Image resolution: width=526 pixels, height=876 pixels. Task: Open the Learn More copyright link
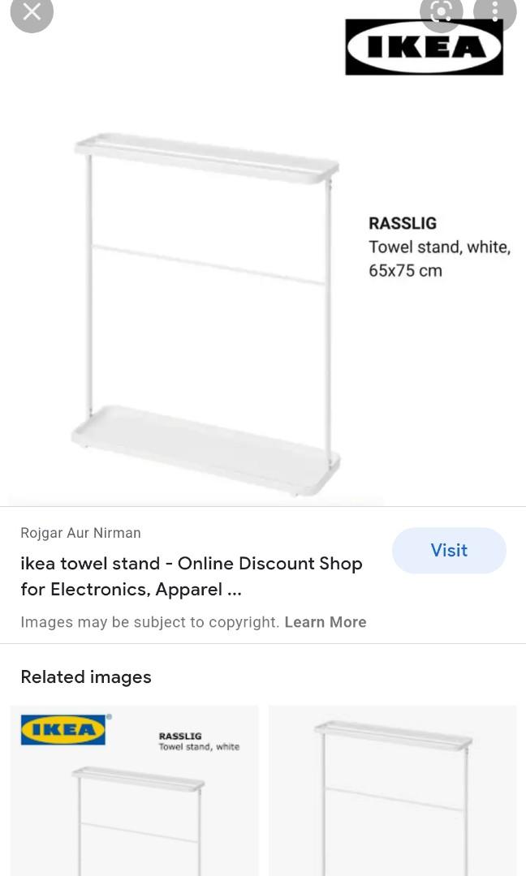(x=326, y=622)
